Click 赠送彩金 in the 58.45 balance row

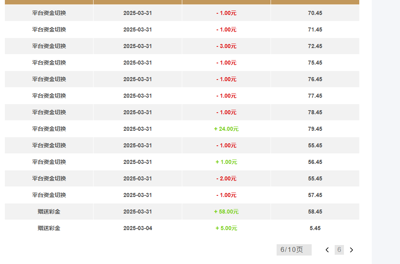point(49,212)
